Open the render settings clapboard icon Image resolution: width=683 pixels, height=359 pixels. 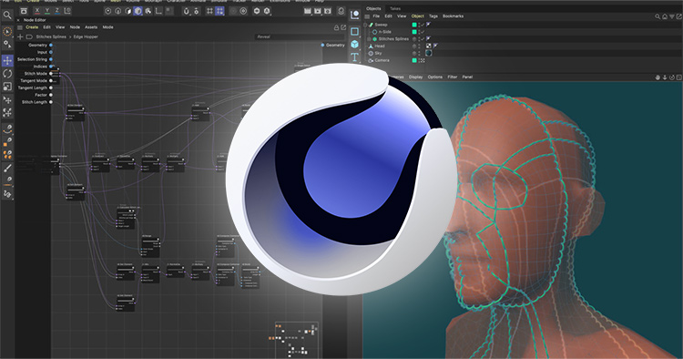[328, 11]
